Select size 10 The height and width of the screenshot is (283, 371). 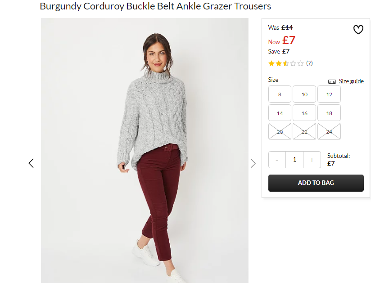[x=304, y=94]
